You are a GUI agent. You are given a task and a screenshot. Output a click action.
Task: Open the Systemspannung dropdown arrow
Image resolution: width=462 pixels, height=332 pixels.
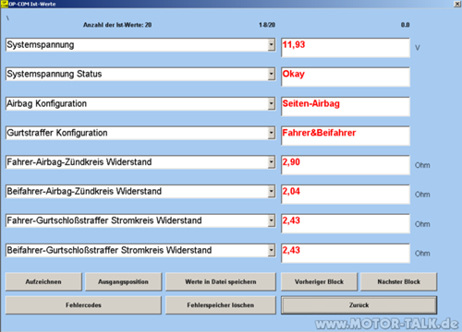(x=272, y=45)
